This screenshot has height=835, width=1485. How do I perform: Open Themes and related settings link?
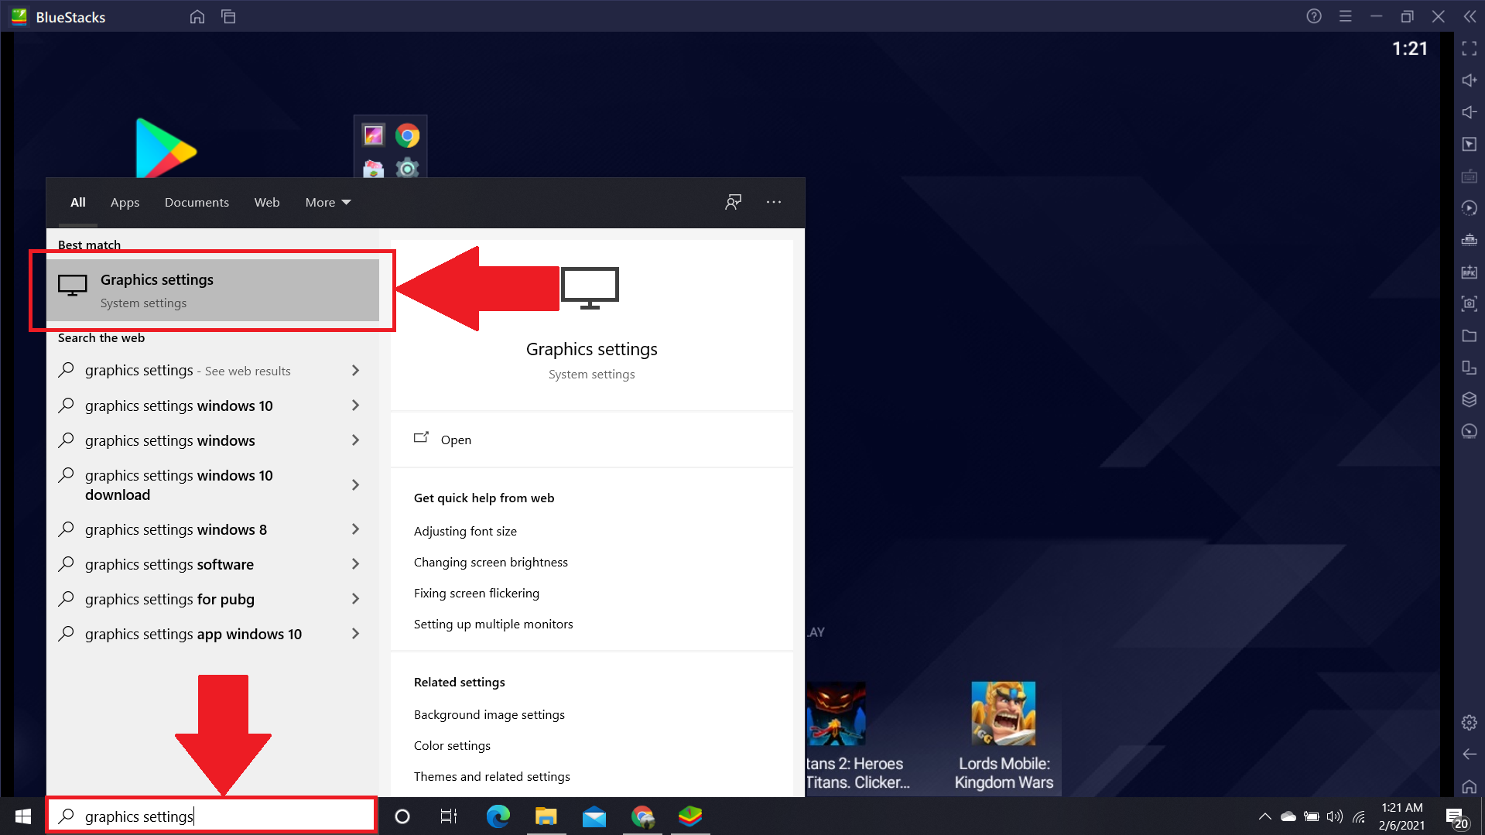point(491,776)
